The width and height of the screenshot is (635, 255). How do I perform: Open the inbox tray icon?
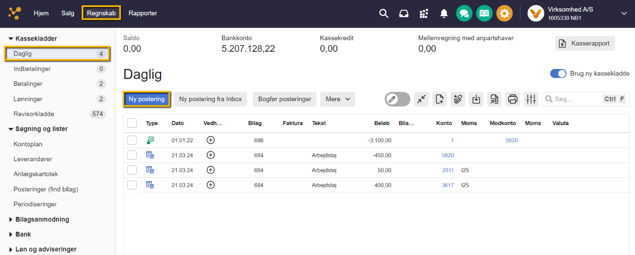point(404,13)
